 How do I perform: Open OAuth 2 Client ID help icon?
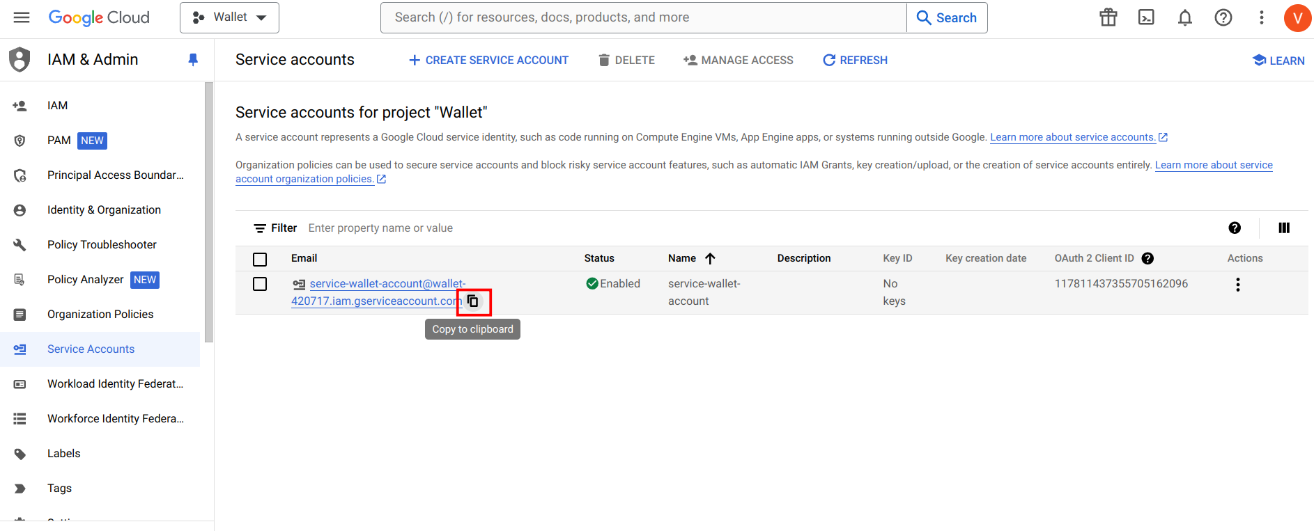point(1147,258)
